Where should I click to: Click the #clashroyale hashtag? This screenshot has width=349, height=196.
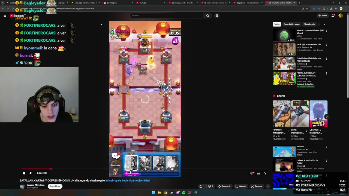pos(113,180)
